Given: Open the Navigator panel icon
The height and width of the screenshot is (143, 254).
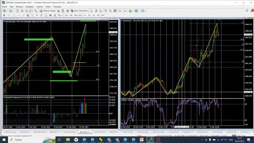Looking at the screenshot, I should 27,11.
